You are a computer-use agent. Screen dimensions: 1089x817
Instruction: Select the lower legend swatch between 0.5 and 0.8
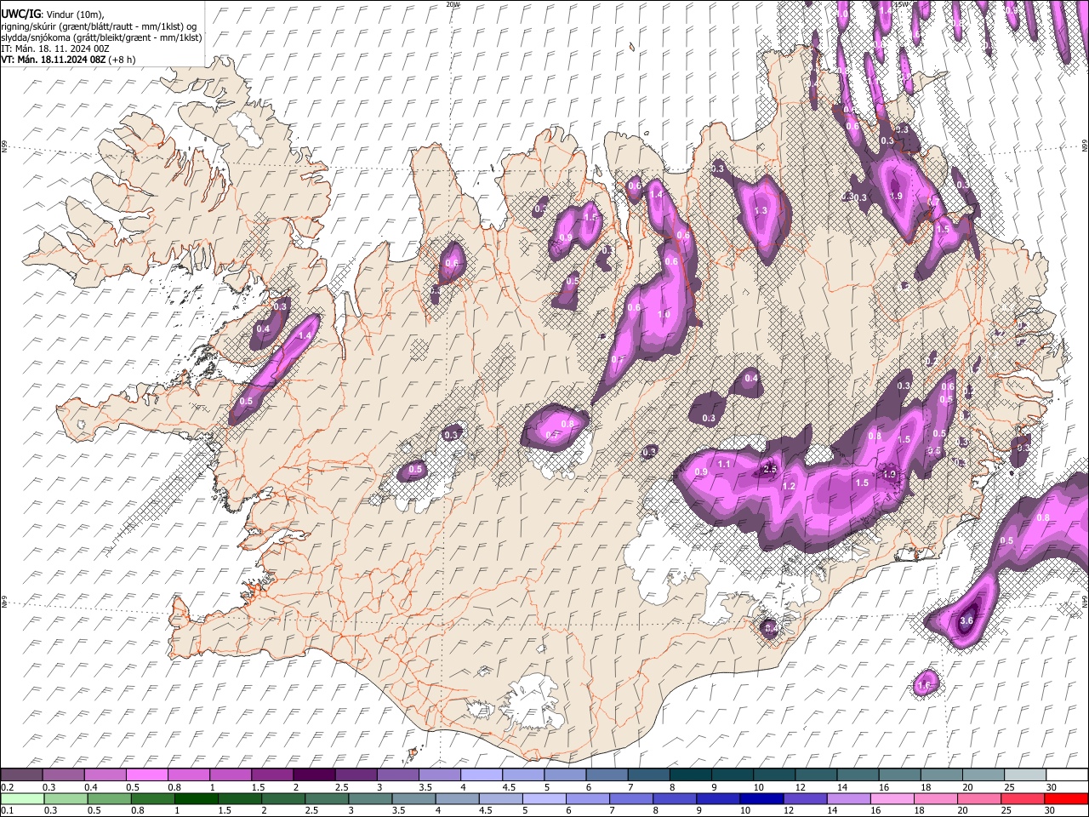click(x=109, y=798)
